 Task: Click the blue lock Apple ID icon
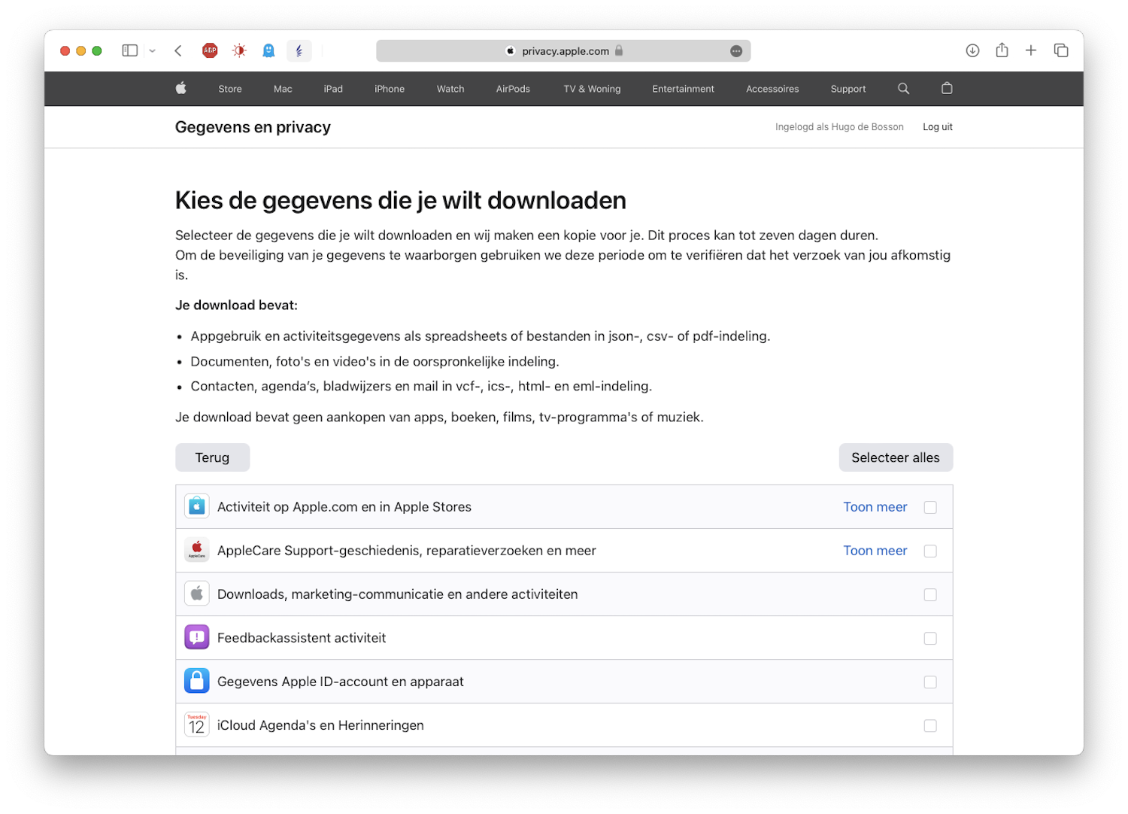tap(196, 681)
